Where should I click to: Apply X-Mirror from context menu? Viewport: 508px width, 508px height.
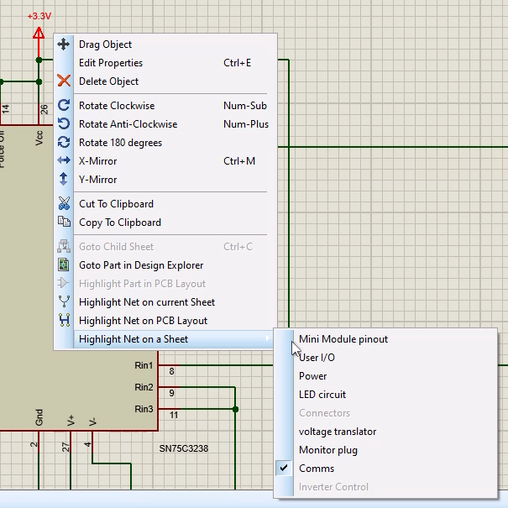click(x=175, y=161)
